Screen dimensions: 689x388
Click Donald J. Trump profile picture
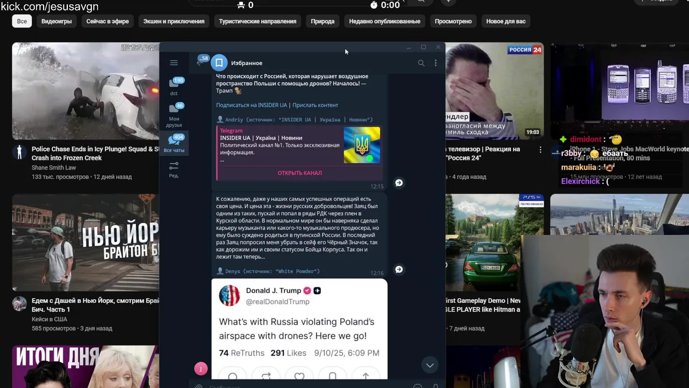(x=229, y=296)
